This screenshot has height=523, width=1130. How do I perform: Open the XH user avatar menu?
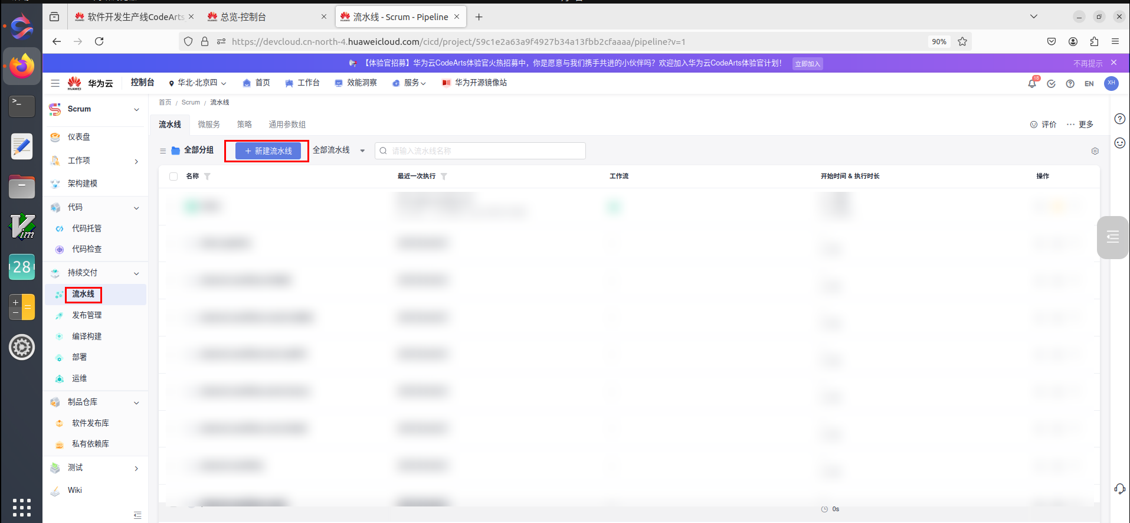1111,83
